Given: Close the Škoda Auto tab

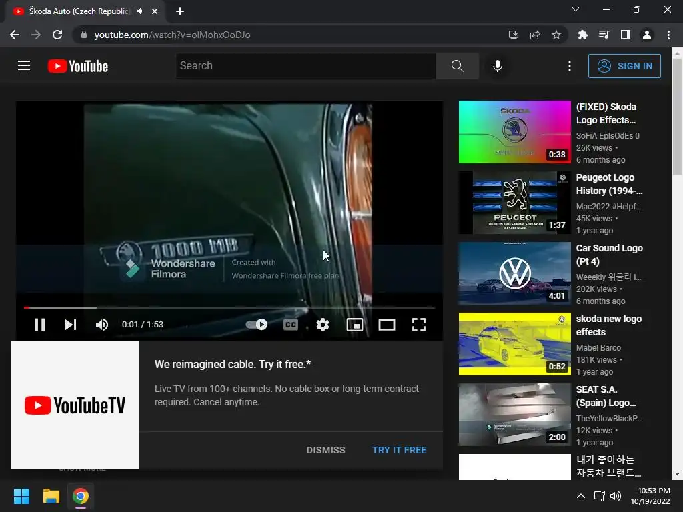Looking at the screenshot, I should (x=155, y=11).
